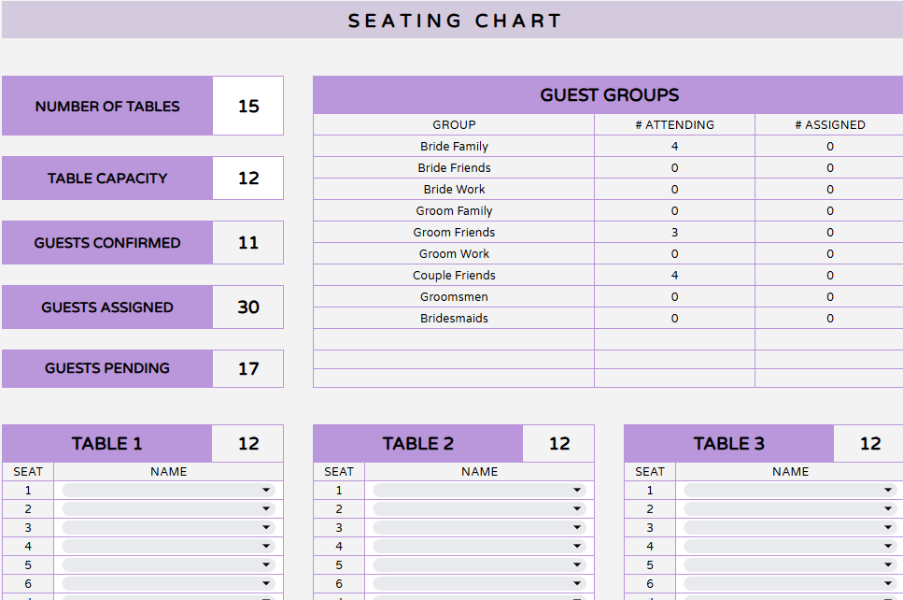Click the Couple Friends assigned count cell
This screenshot has width=903, height=600.
tap(828, 275)
